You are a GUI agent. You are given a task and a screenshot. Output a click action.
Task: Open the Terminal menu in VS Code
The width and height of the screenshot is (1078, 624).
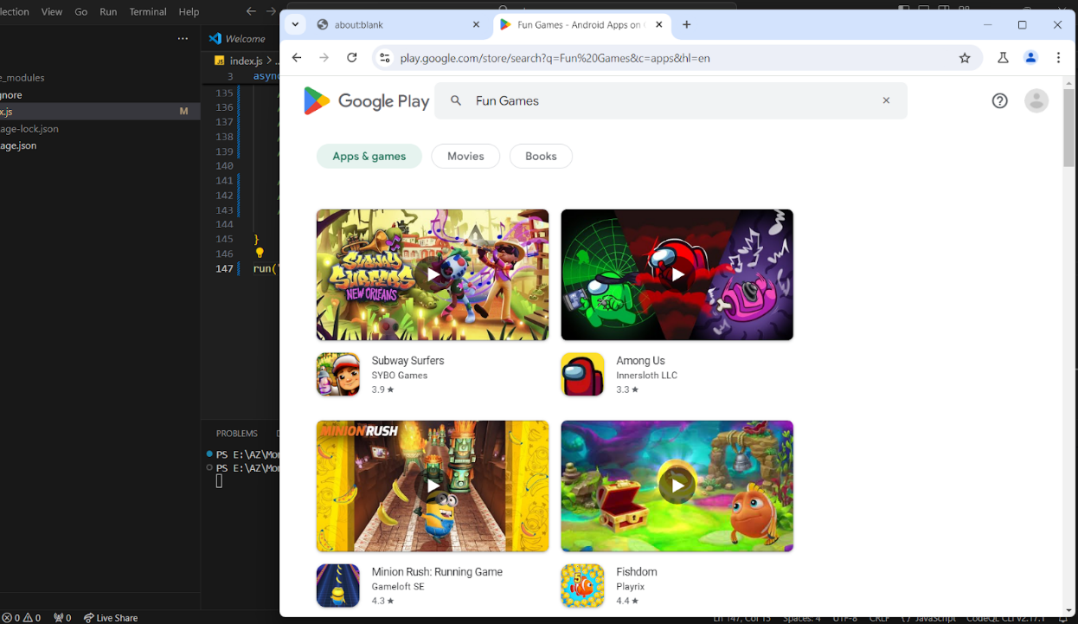coord(147,12)
